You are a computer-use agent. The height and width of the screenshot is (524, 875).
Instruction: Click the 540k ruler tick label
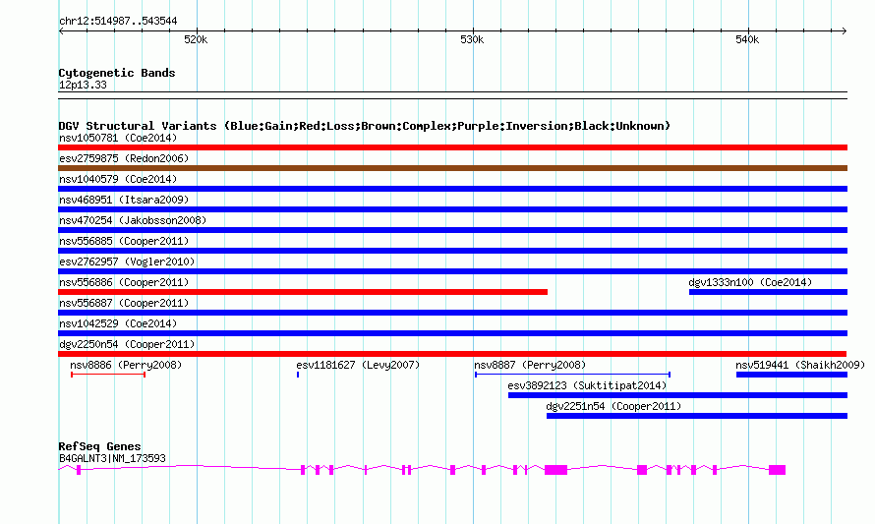click(747, 39)
